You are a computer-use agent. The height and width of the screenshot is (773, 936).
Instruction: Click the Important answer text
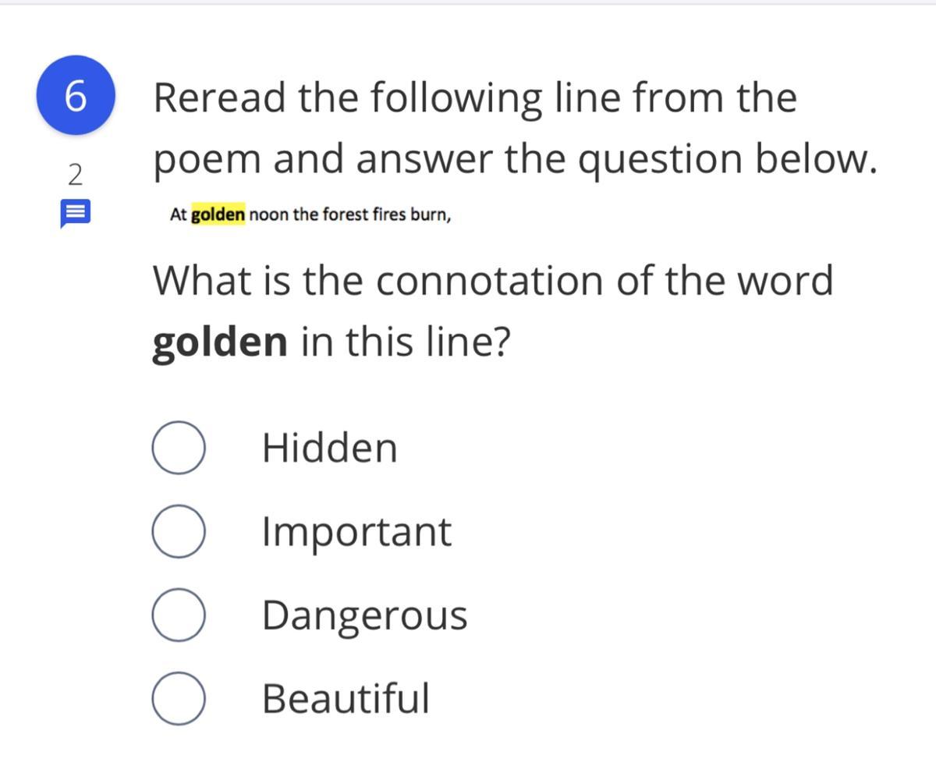pyautogui.click(x=356, y=532)
